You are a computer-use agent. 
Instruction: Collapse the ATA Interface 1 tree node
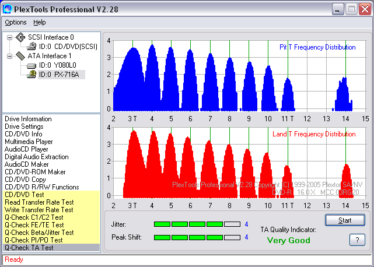[x=9, y=57]
